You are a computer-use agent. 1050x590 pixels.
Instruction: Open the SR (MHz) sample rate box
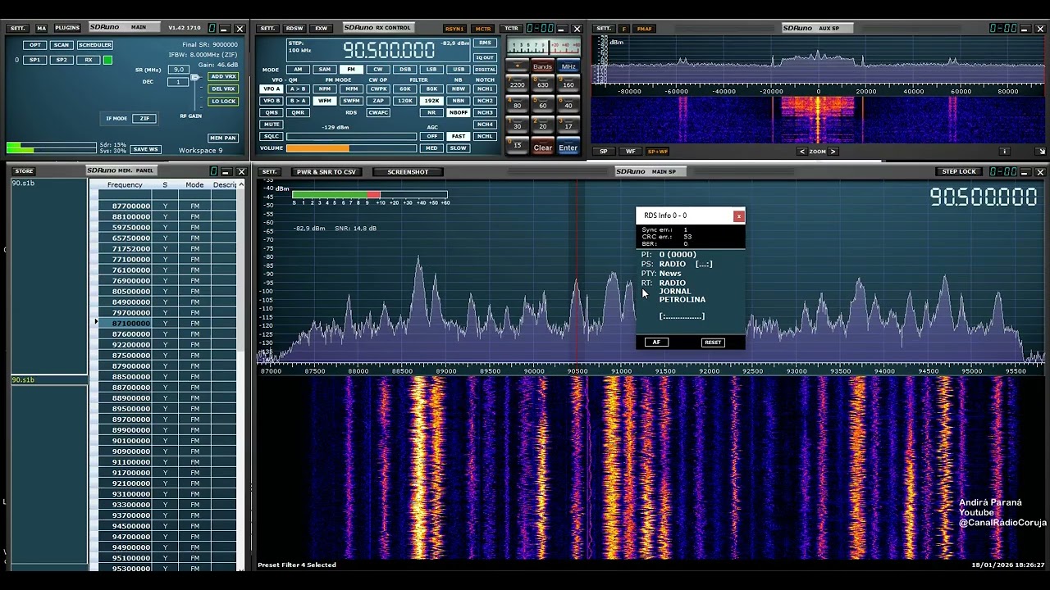(x=178, y=70)
